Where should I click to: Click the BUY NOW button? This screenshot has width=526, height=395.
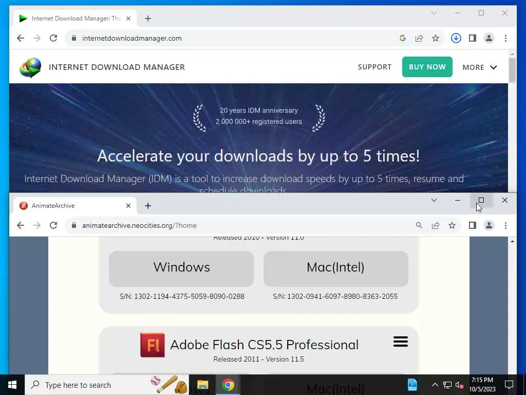pos(427,67)
